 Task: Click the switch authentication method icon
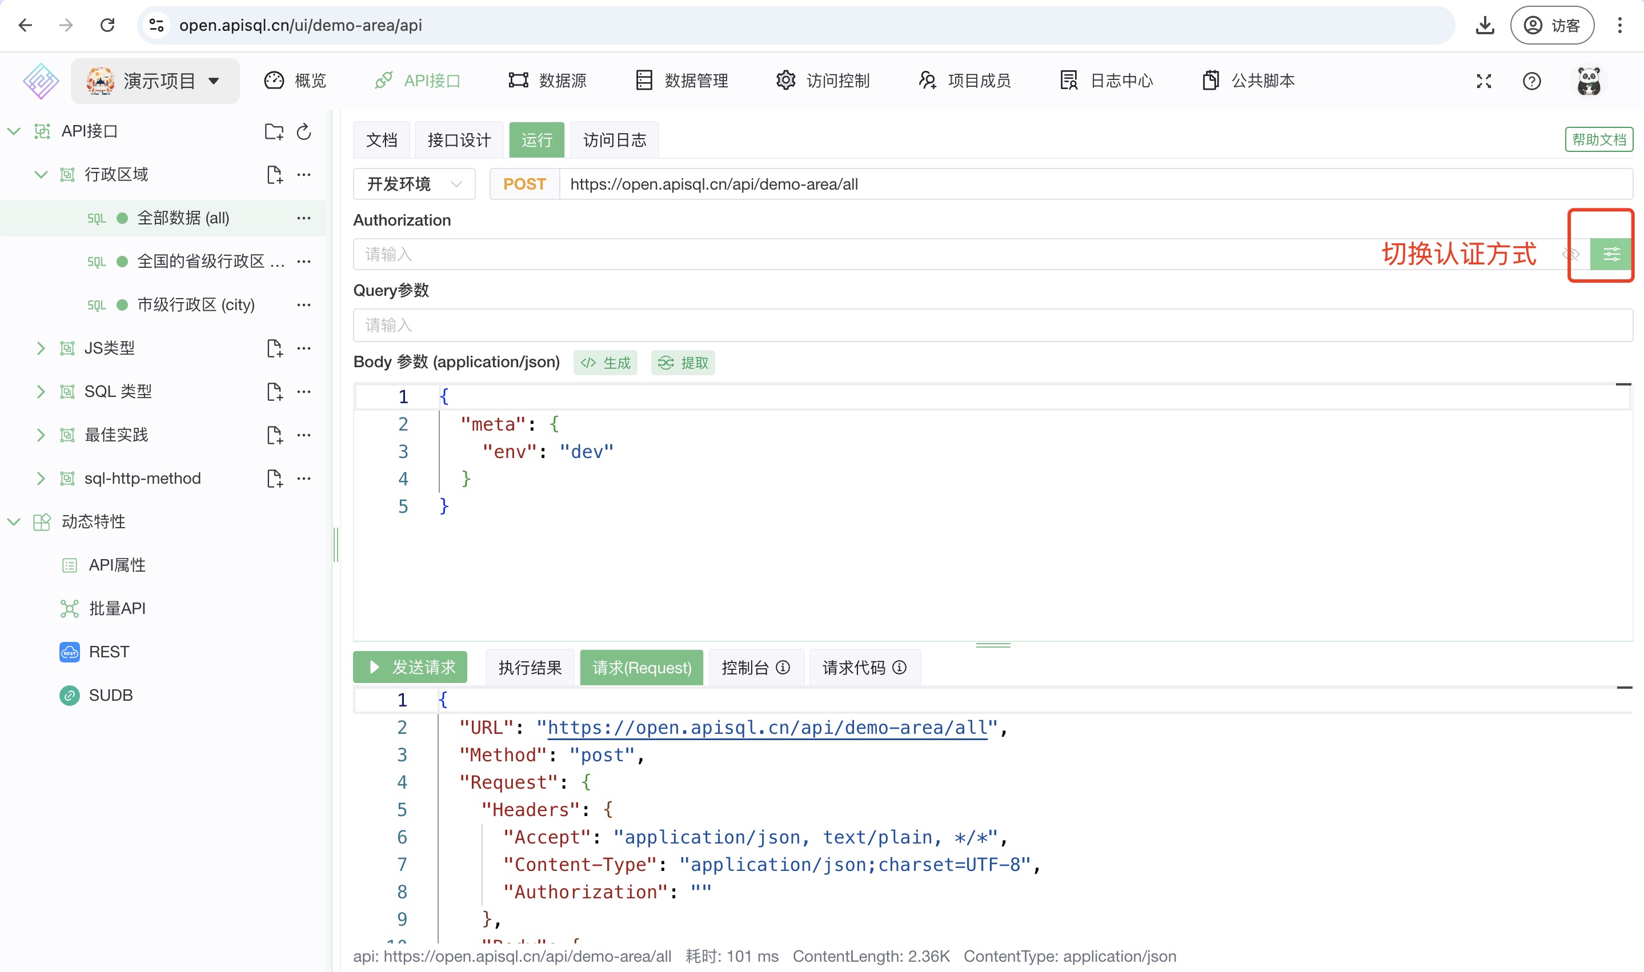[1611, 254]
